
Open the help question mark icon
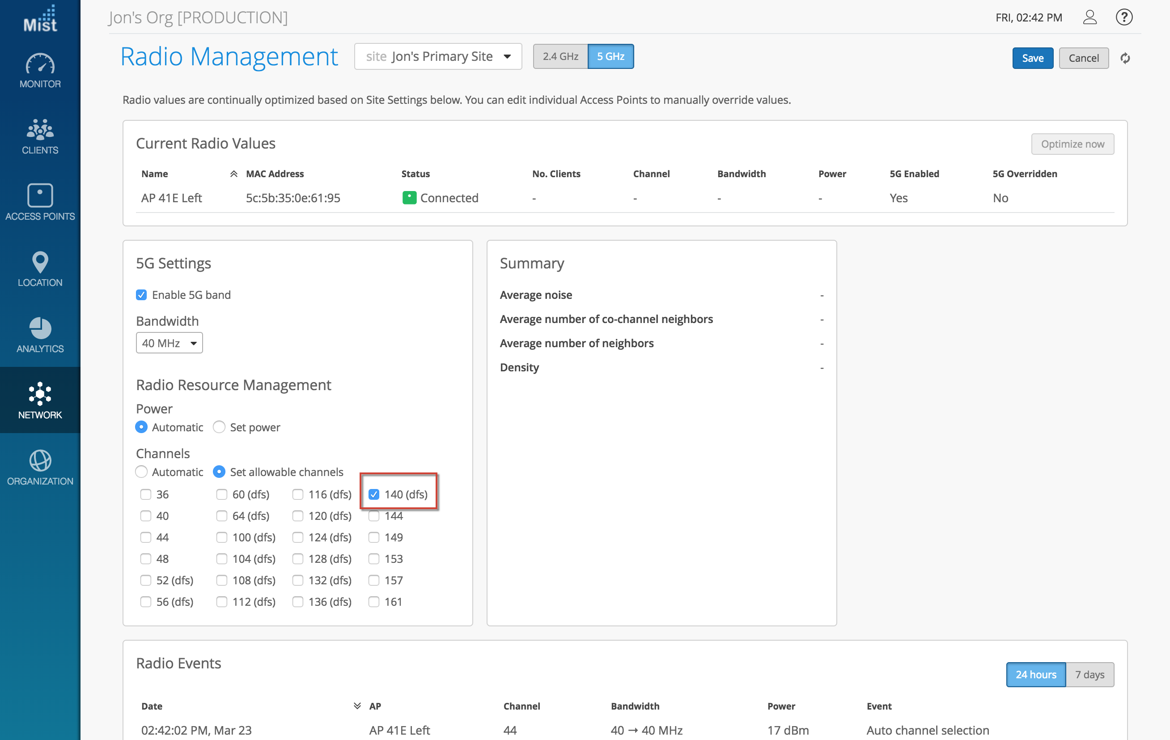click(1124, 17)
